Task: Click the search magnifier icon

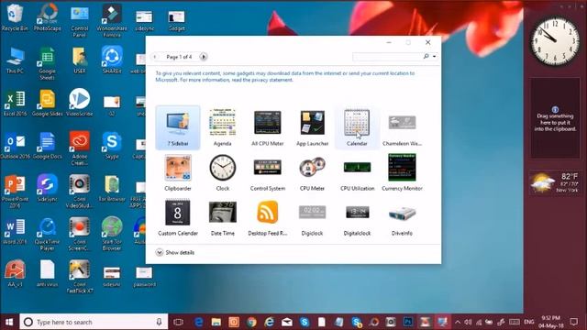Action: [426, 56]
